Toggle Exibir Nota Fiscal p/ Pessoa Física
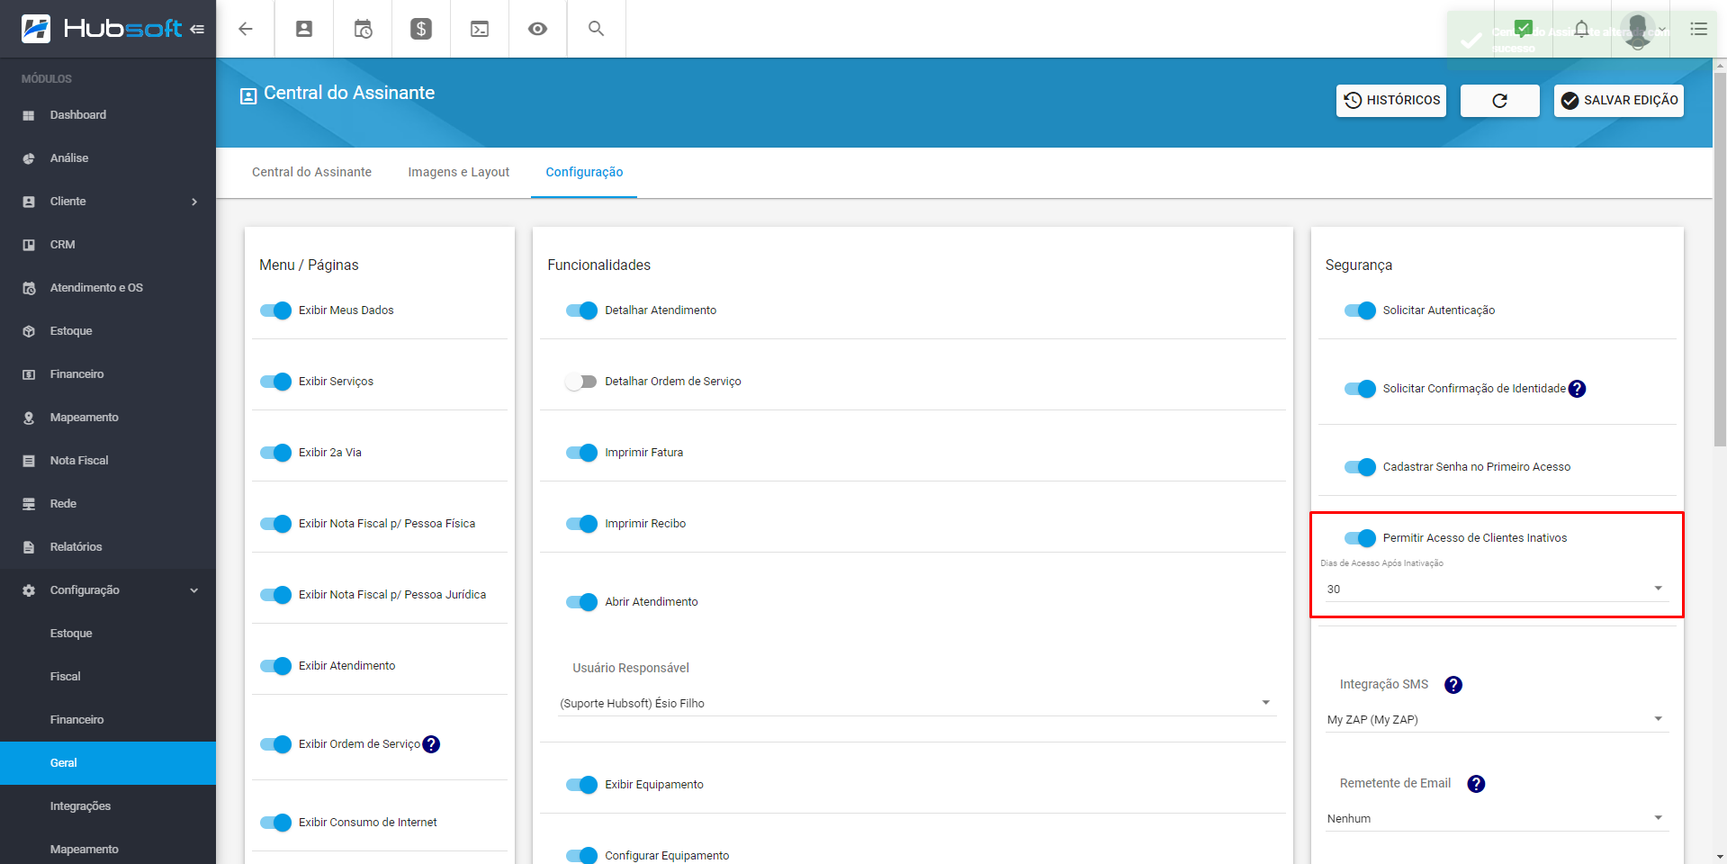Viewport: 1727px width, 864px height. coord(276,524)
